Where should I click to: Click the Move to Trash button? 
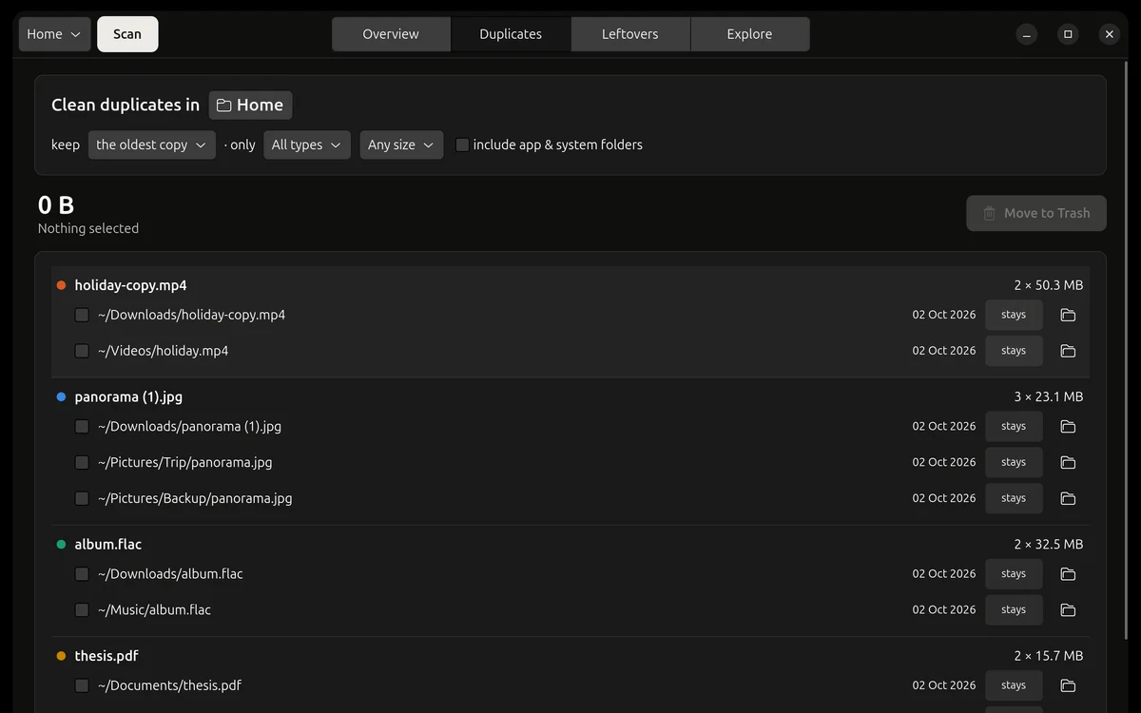[x=1036, y=213]
